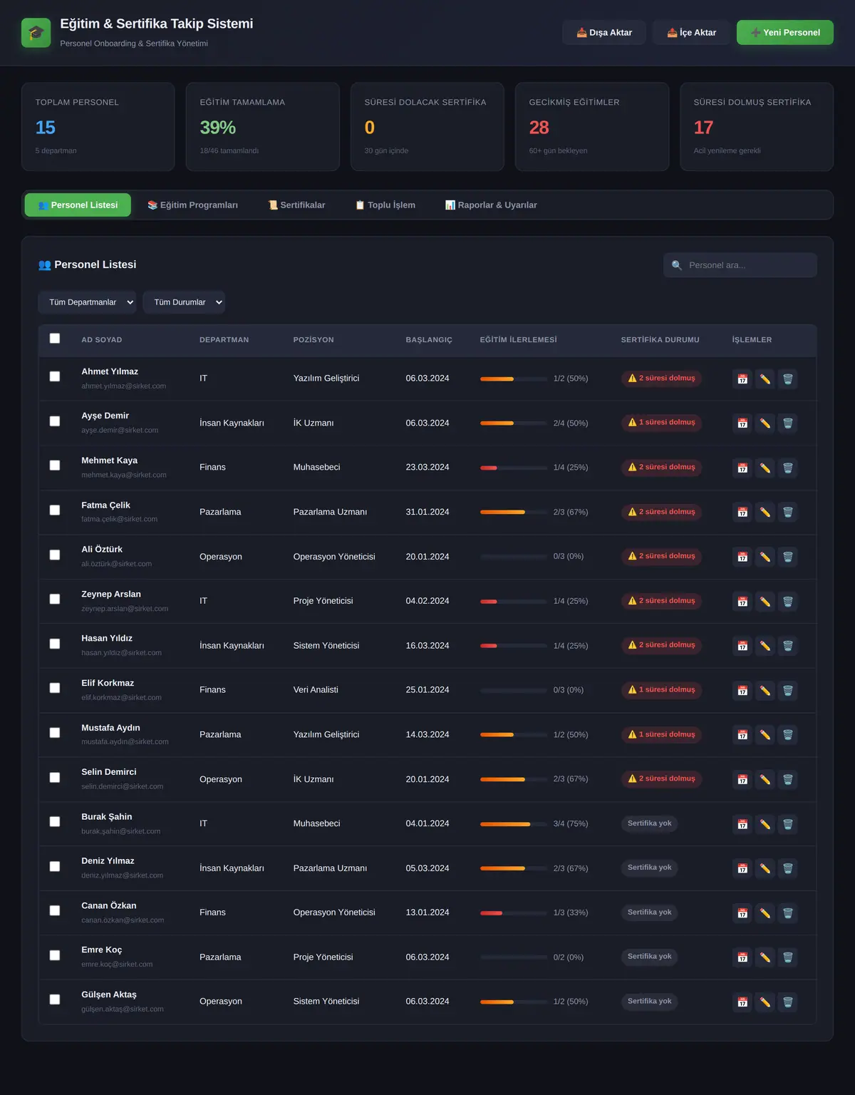Screen dimensions: 855x1095
Task: Open calendar icon for Ahmet Yılmaz
Action: point(742,379)
